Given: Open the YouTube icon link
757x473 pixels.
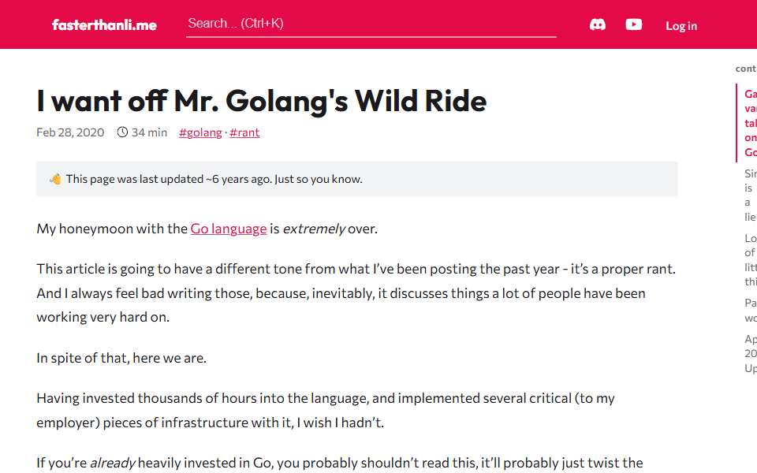Looking at the screenshot, I should click(633, 24).
